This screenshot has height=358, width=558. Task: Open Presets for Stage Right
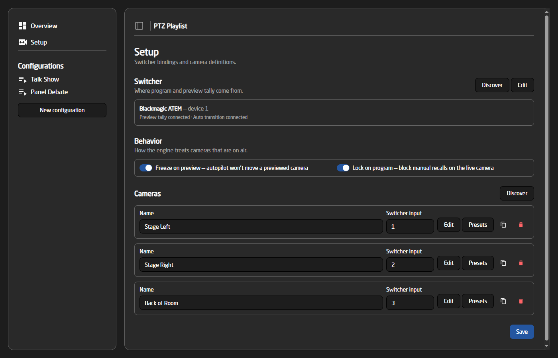coord(478,263)
